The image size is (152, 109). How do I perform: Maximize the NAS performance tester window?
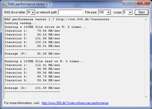coord(133,3)
